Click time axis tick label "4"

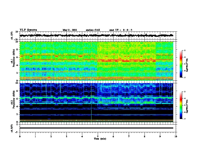click(82, 136)
